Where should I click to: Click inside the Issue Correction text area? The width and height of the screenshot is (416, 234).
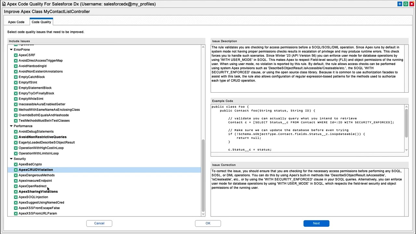coord(307,192)
